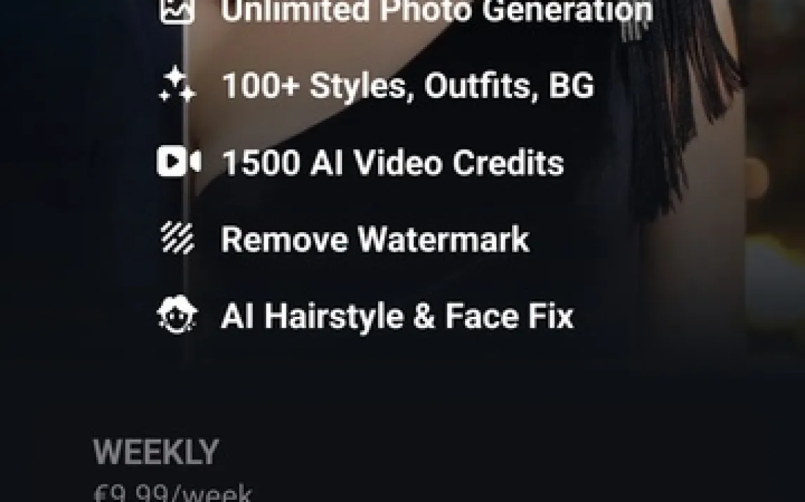Tap the 1500 AI Video Credits text

pyautogui.click(x=393, y=163)
